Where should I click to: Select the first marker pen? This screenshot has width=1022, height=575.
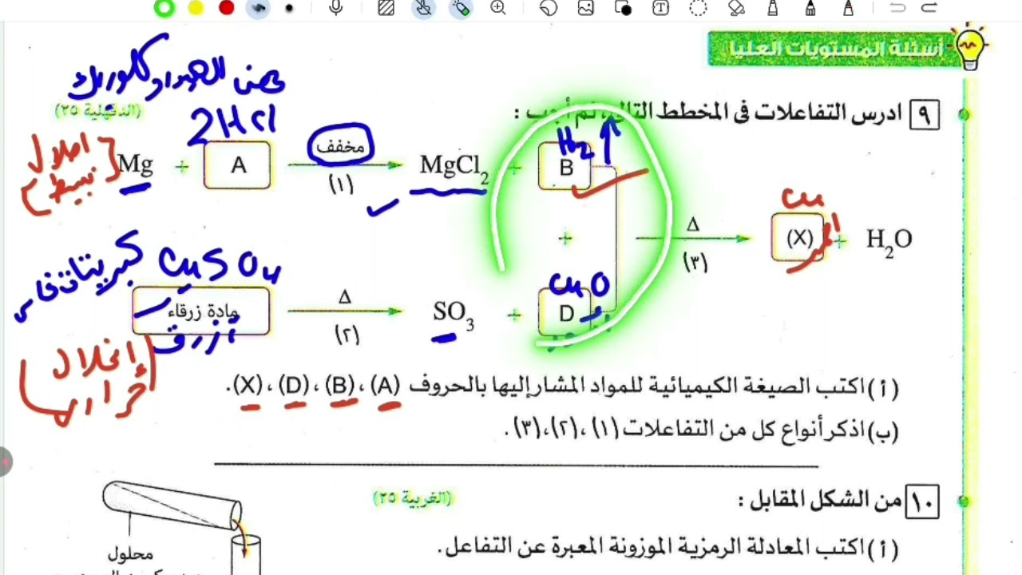point(773,8)
